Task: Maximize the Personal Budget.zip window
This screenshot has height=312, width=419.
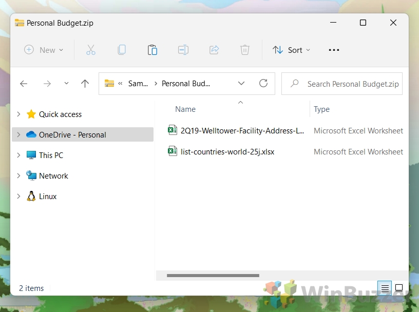Action: pyautogui.click(x=363, y=23)
